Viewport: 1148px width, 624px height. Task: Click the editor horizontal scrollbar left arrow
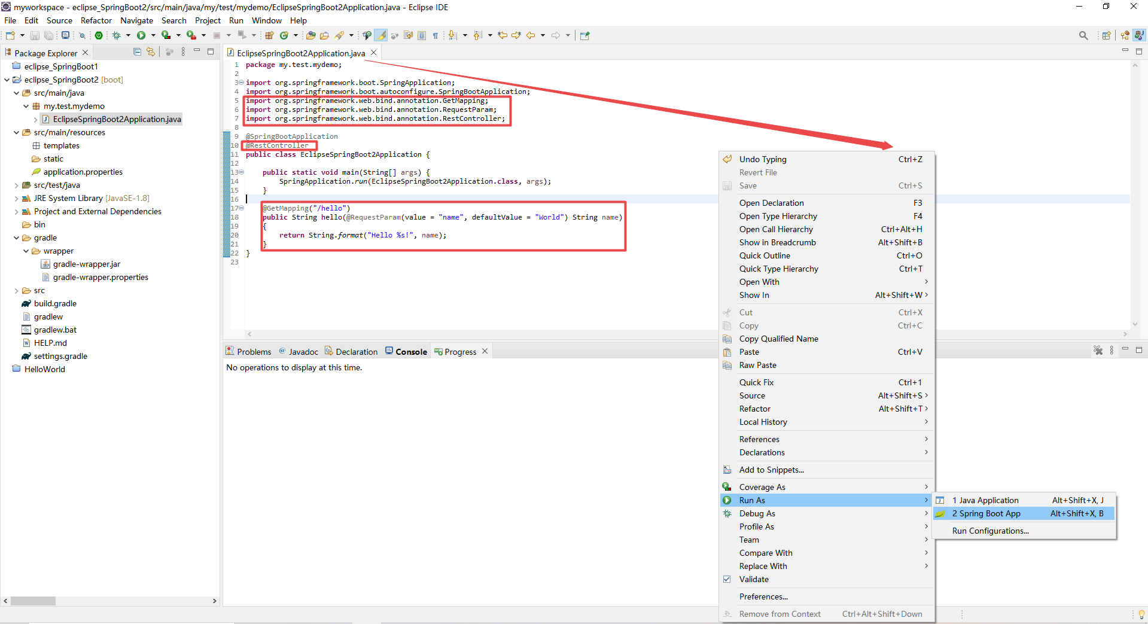click(249, 334)
